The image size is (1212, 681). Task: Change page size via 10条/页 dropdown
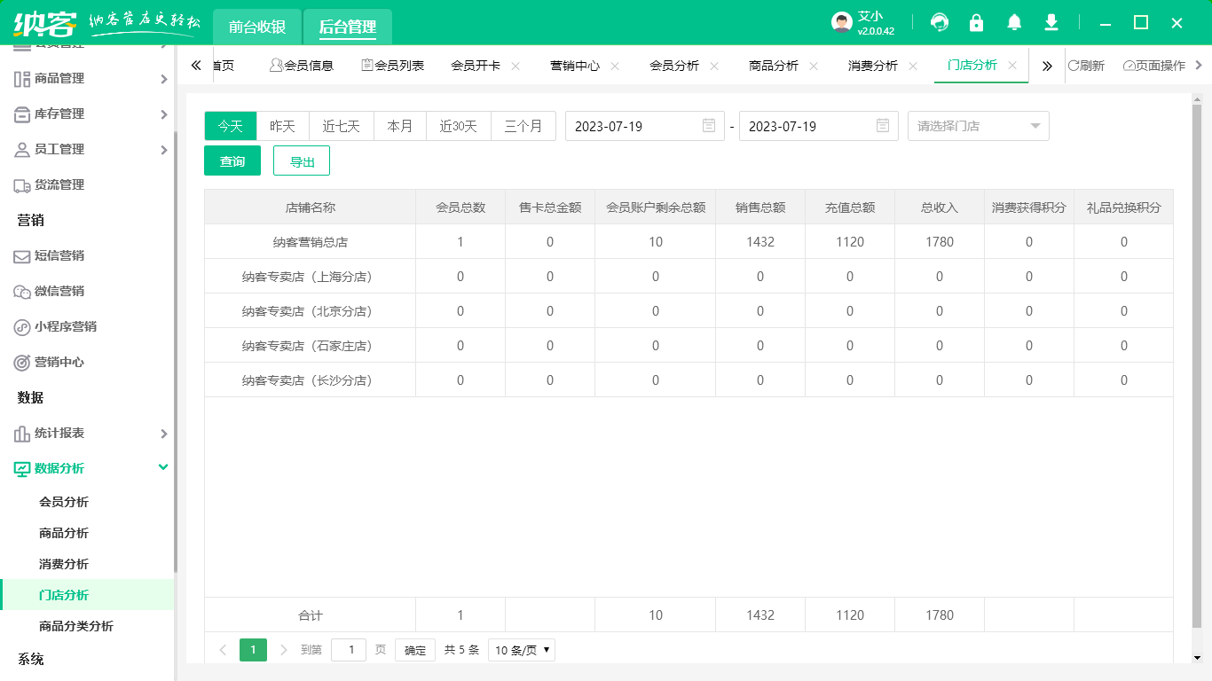[521, 649]
